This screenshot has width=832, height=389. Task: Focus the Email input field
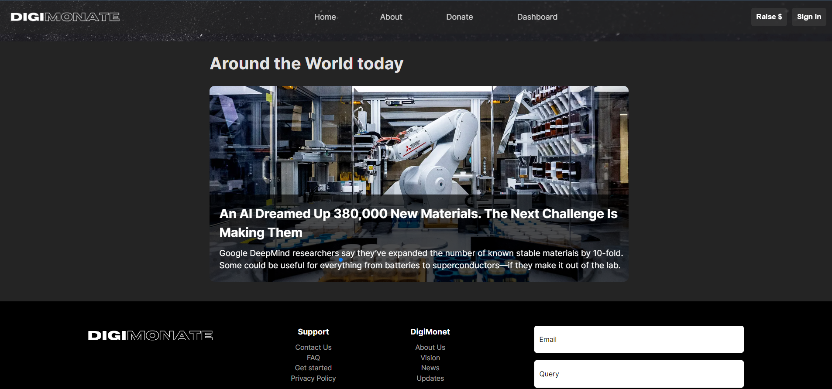coord(639,339)
